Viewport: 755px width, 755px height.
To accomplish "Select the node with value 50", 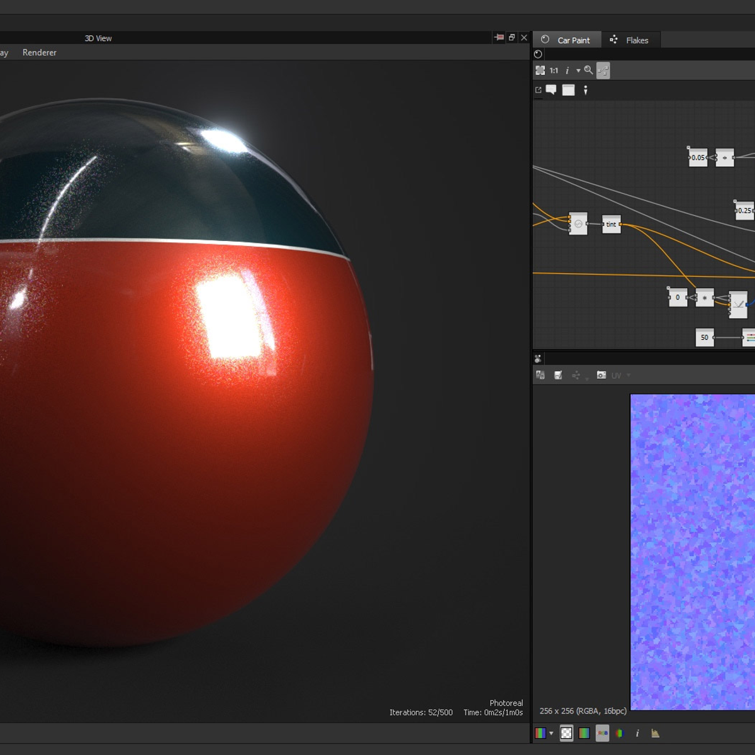I will (703, 338).
